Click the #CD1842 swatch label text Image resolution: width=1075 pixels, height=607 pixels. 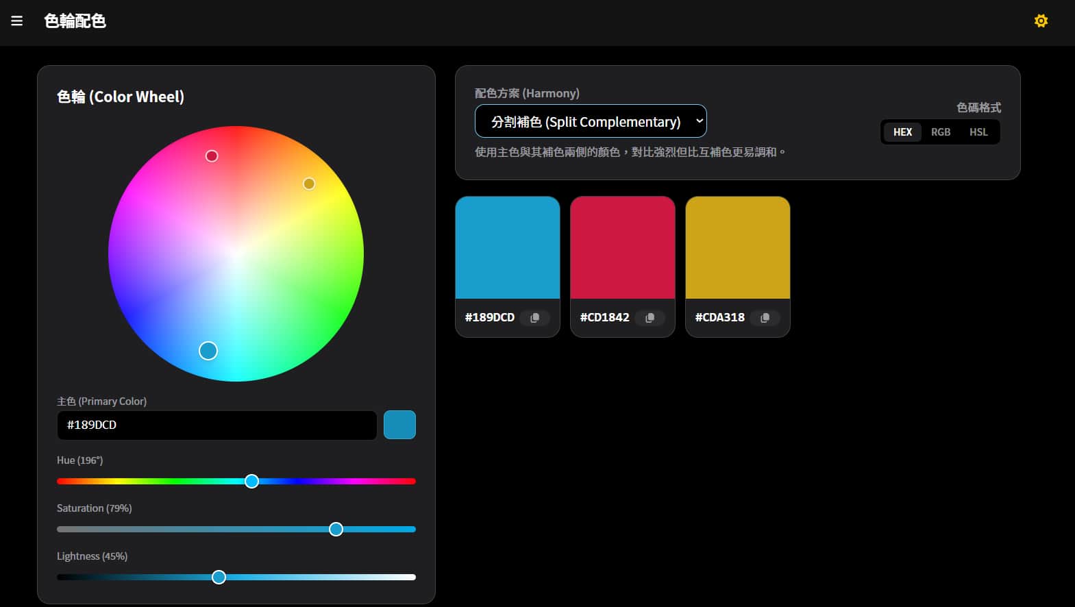click(604, 317)
